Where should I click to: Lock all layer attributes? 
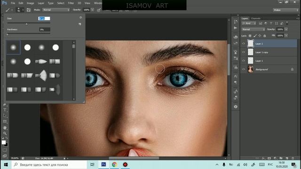265,36
